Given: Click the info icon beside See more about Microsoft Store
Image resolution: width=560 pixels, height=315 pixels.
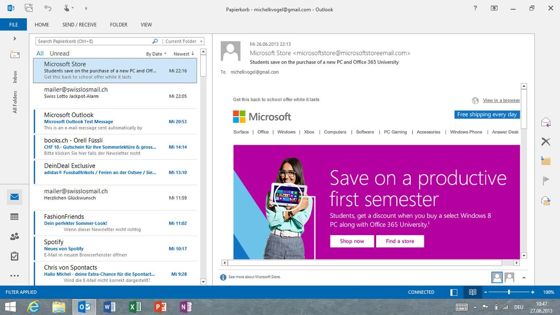Looking at the screenshot, I should click(223, 277).
